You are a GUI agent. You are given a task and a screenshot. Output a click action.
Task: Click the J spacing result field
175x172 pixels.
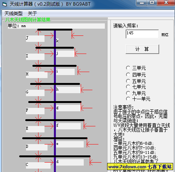35,38
